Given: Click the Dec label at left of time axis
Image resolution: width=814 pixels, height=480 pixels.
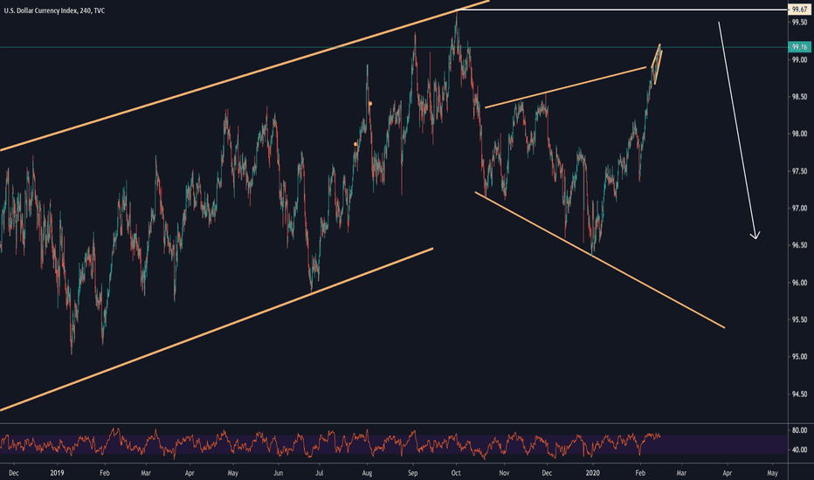Looking at the screenshot, I should click(x=14, y=473).
